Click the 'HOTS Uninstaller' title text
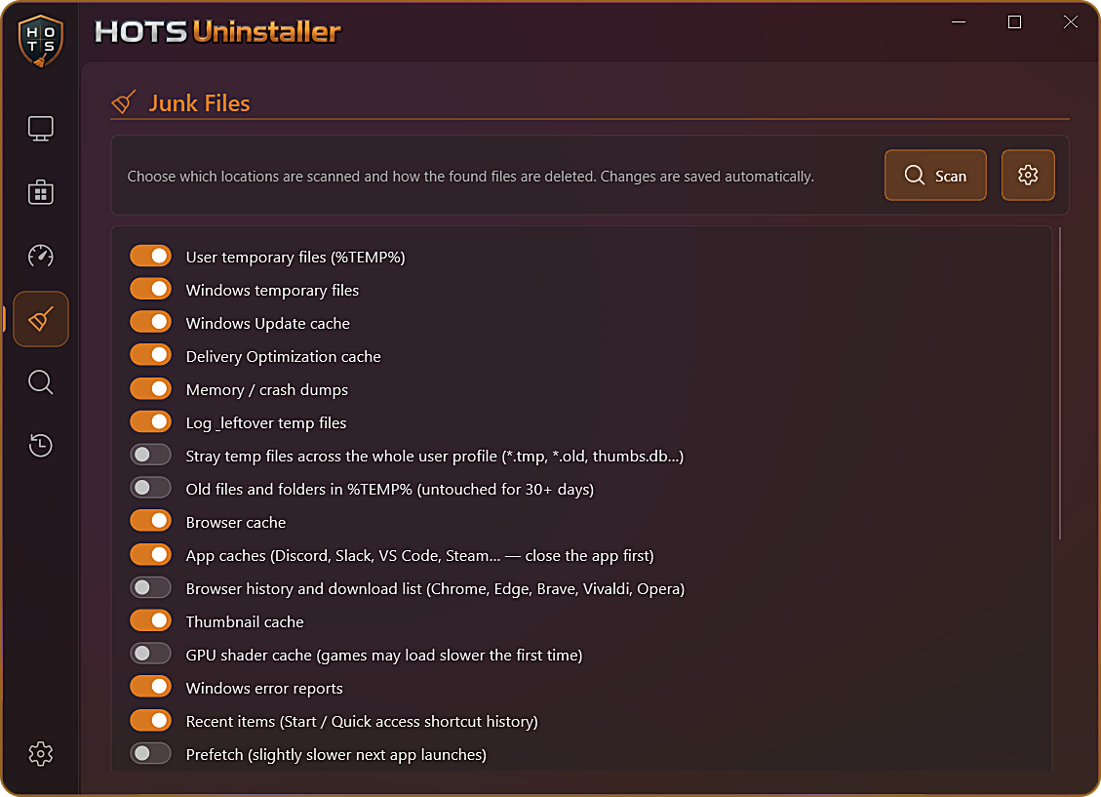Image resolution: width=1101 pixels, height=797 pixels. point(217,31)
